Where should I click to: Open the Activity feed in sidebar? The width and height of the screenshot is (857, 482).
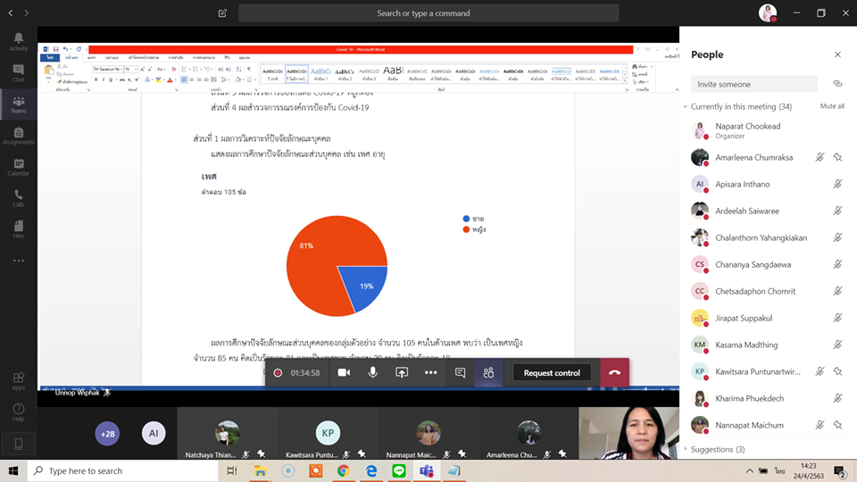[x=18, y=41]
